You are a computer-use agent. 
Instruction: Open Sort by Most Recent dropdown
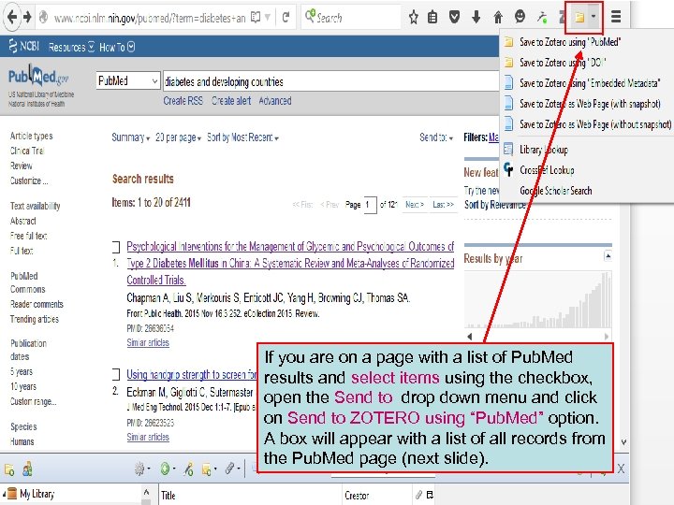click(x=242, y=137)
